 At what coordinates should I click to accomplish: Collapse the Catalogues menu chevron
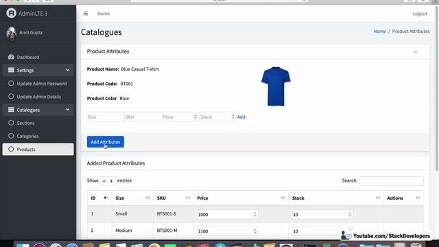coord(67,110)
